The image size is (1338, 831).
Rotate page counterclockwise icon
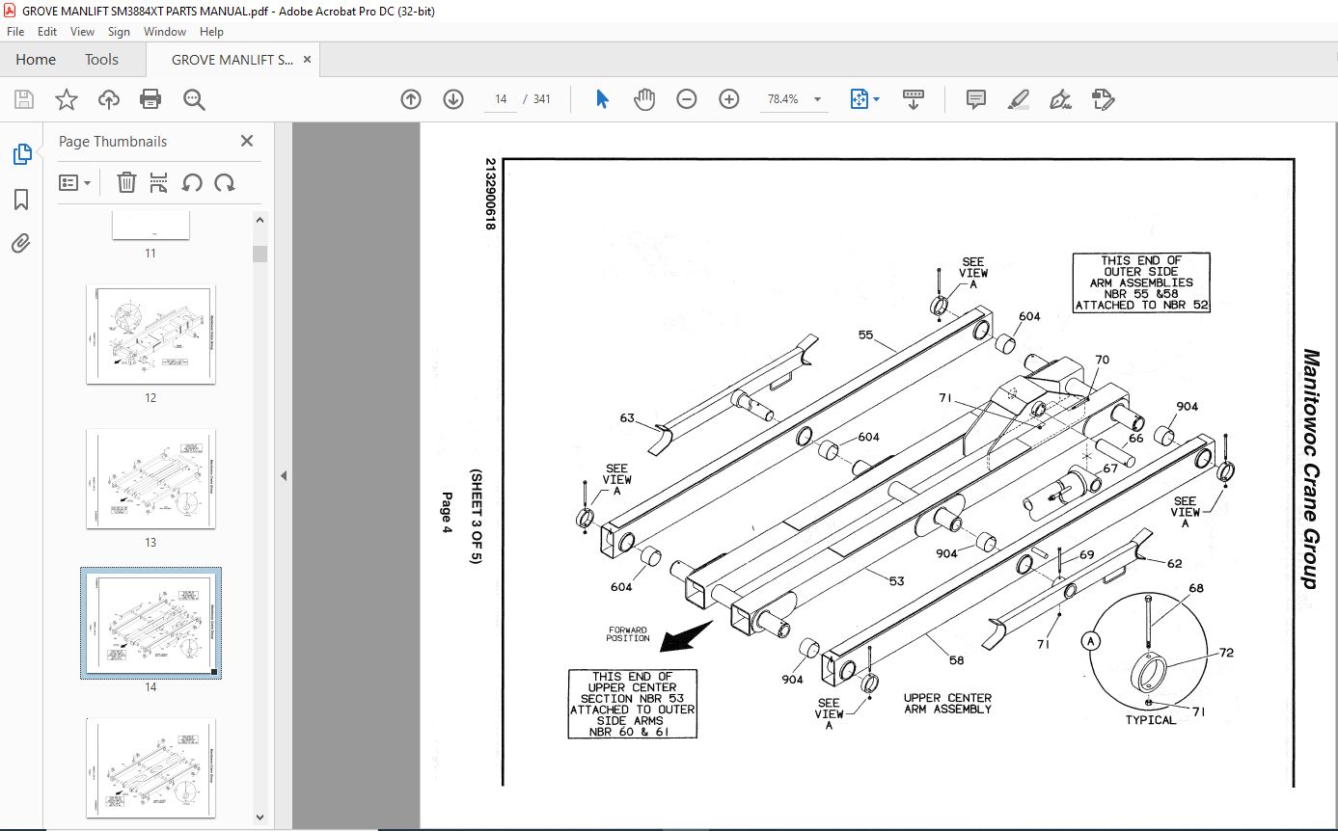pos(192,182)
